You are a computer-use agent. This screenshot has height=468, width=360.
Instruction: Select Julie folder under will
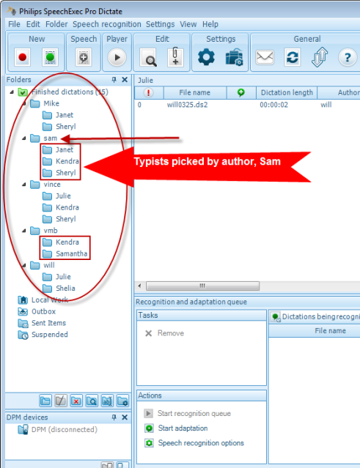click(x=56, y=277)
